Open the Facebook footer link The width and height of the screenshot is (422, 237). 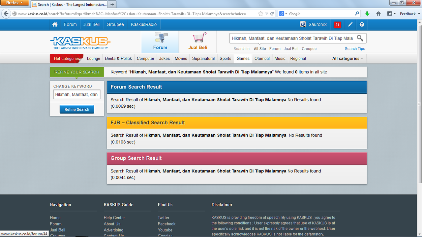[166, 224]
